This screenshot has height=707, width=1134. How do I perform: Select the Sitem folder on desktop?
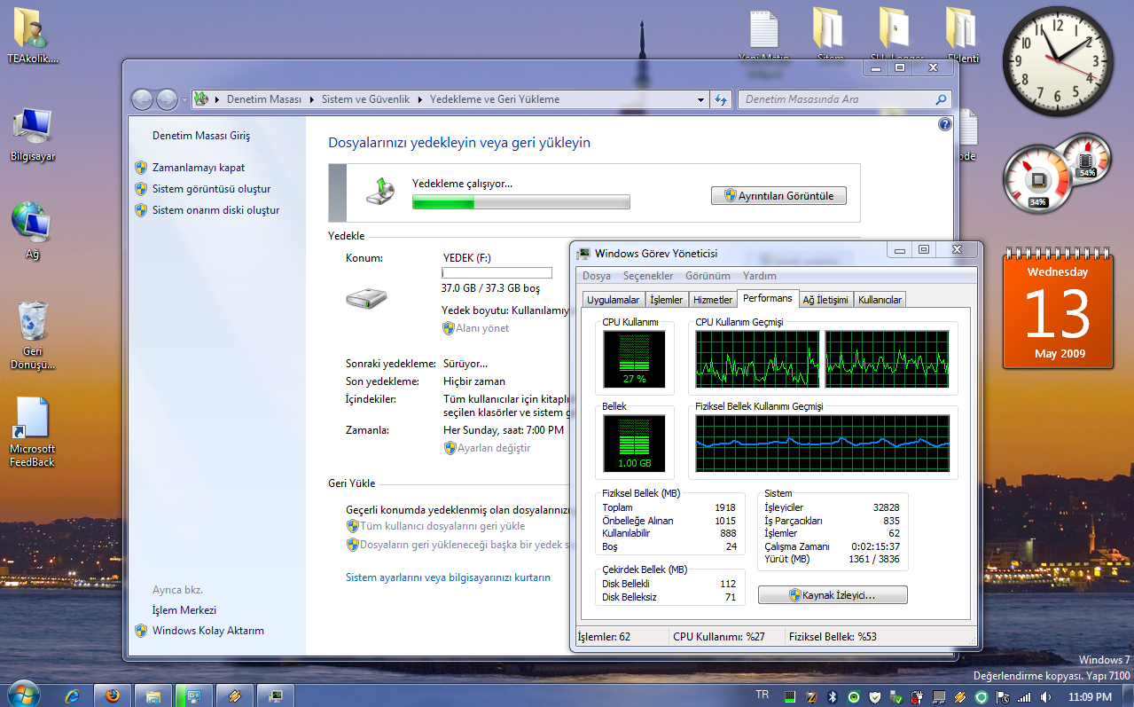830,35
